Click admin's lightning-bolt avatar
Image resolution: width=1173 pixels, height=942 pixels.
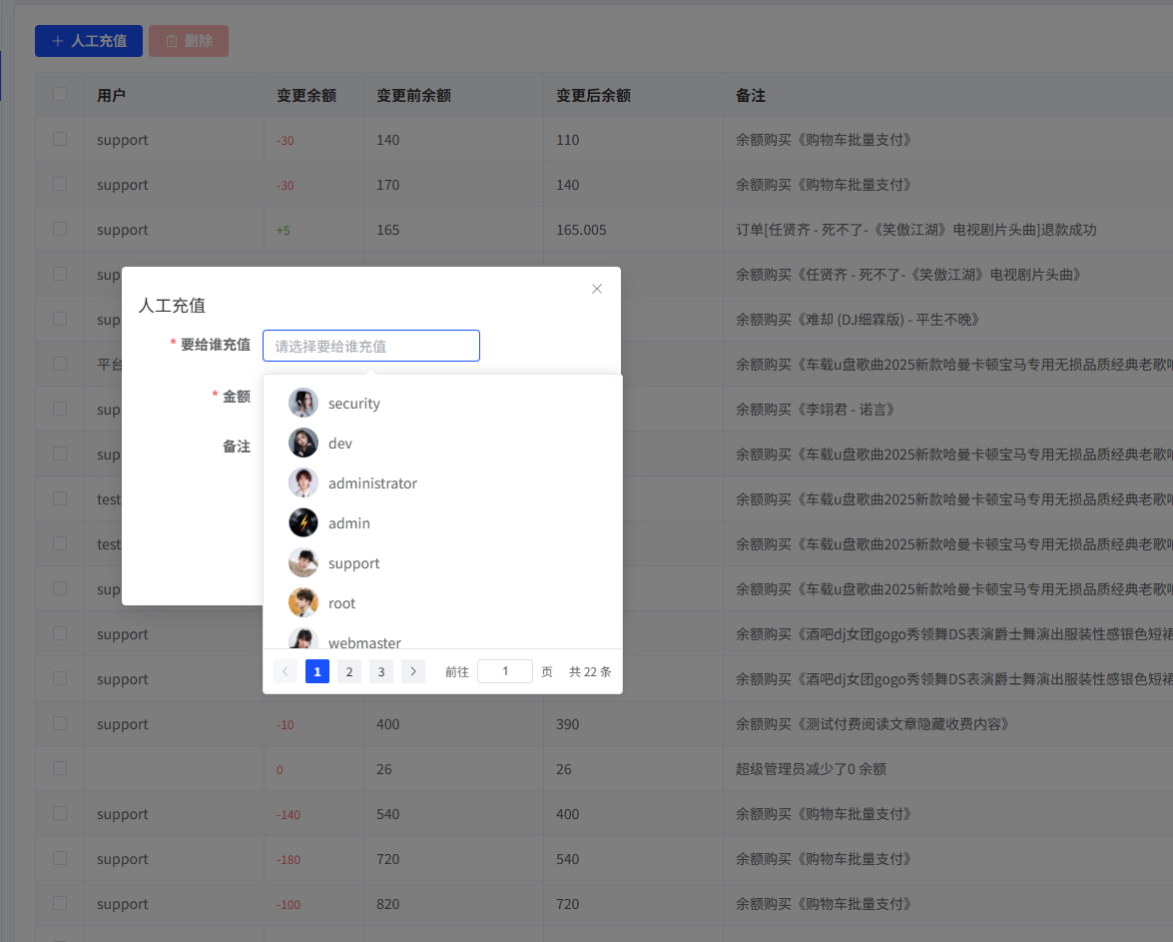click(x=302, y=522)
